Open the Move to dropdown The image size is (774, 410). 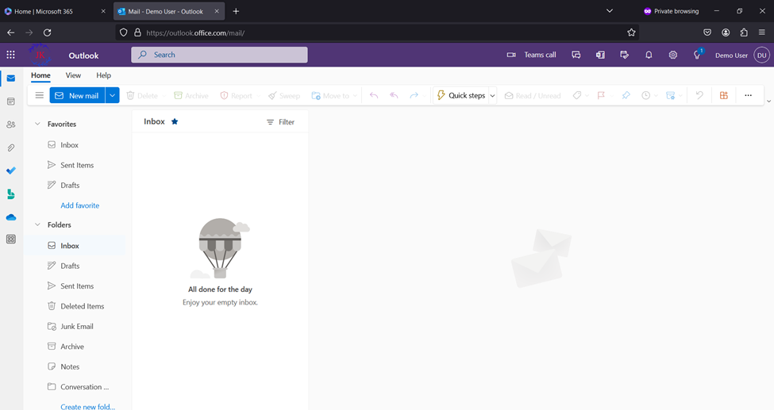coord(334,96)
